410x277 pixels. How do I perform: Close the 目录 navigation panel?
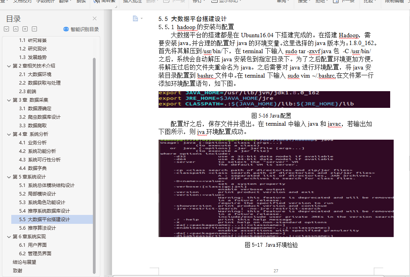click(95, 19)
